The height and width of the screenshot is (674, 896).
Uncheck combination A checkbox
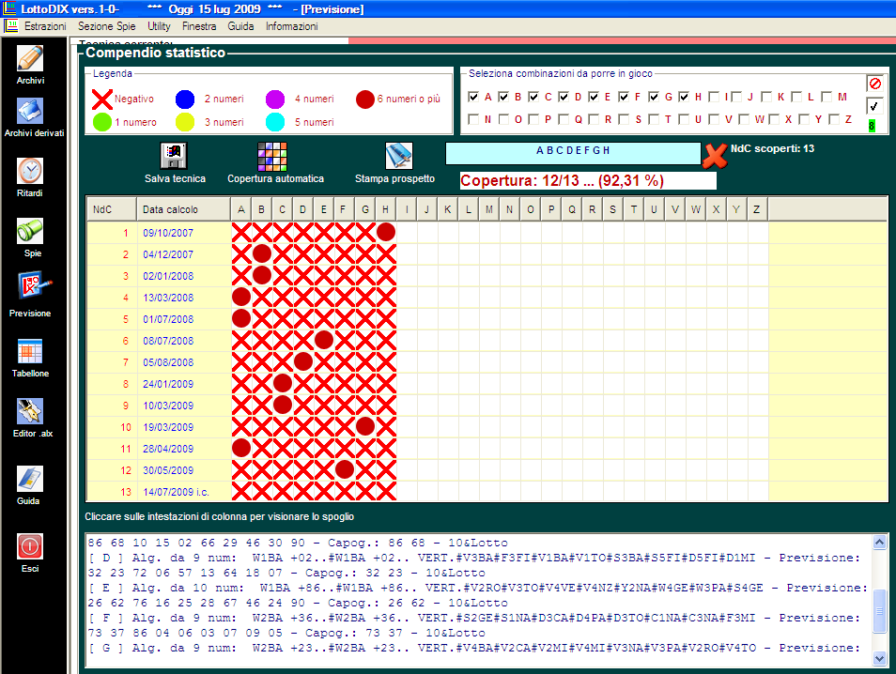[474, 97]
